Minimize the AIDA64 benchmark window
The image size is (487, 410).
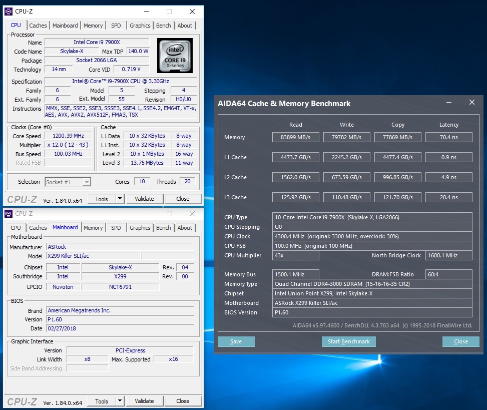pyautogui.click(x=449, y=103)
